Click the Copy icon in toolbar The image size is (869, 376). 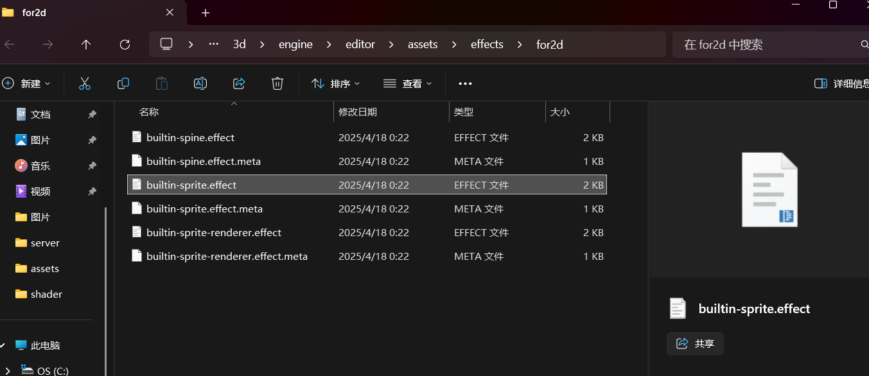coord(123,83)
